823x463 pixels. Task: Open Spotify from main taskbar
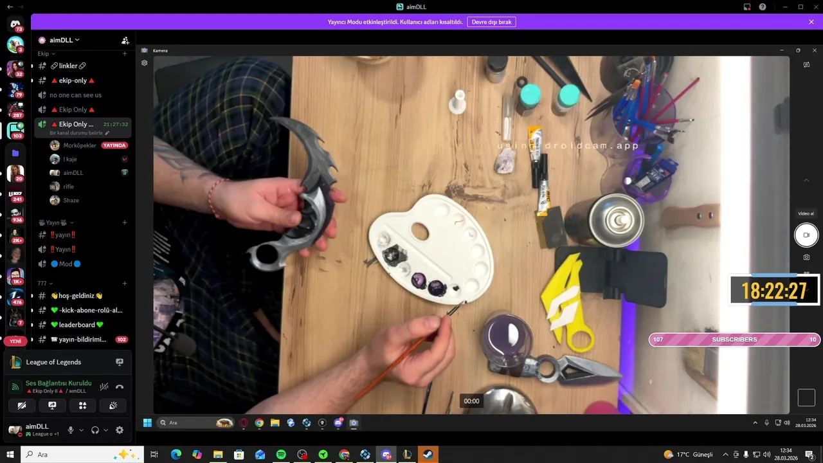[x=281, y=455]
